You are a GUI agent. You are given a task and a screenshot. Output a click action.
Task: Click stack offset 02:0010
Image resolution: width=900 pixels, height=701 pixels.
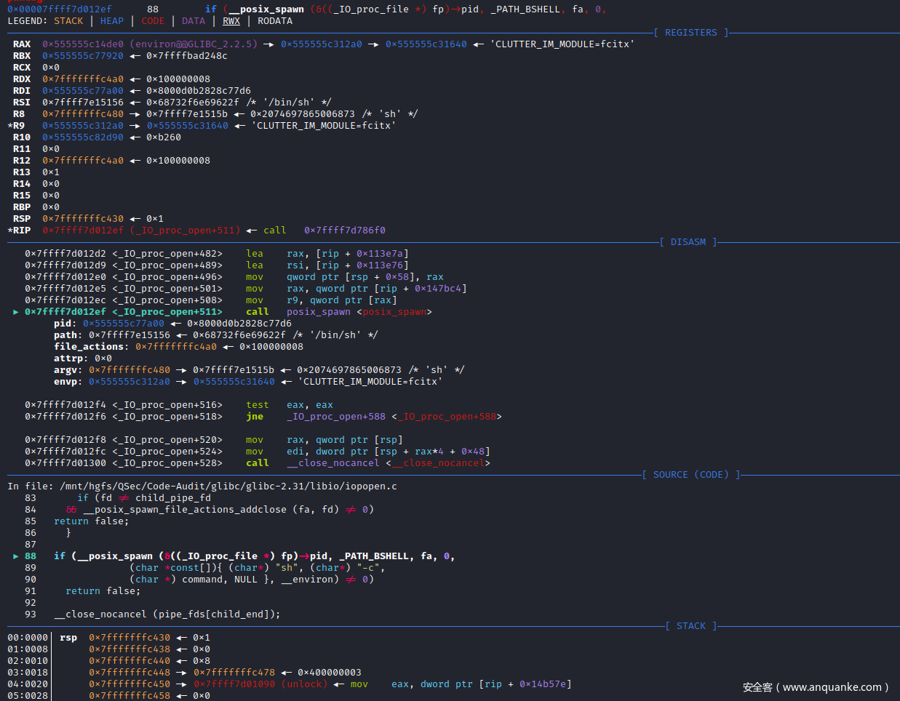point(28,661)
